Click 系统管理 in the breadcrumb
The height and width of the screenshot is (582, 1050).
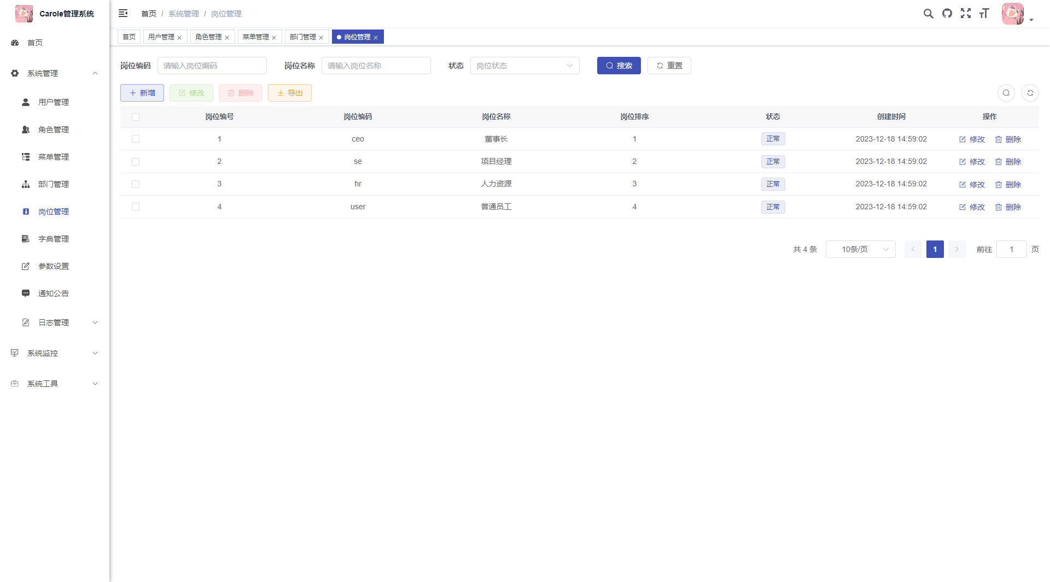pyautogui.click(x=184, y=14)
